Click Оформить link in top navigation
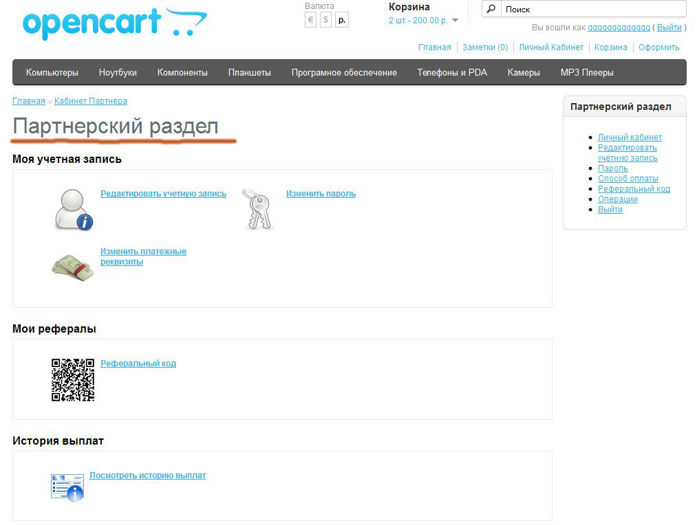Viewport: 697px width, 525px height. point(658,47)
